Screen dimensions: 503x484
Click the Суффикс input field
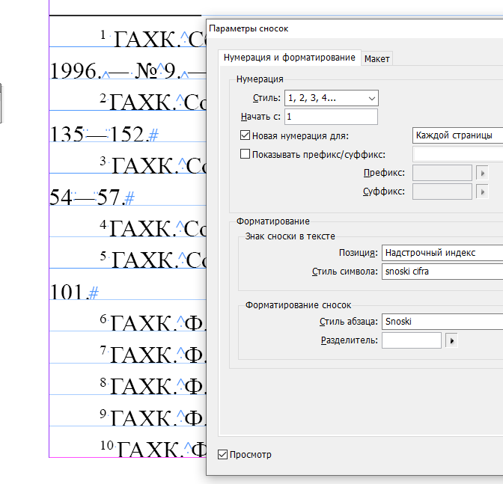point(442,192)
